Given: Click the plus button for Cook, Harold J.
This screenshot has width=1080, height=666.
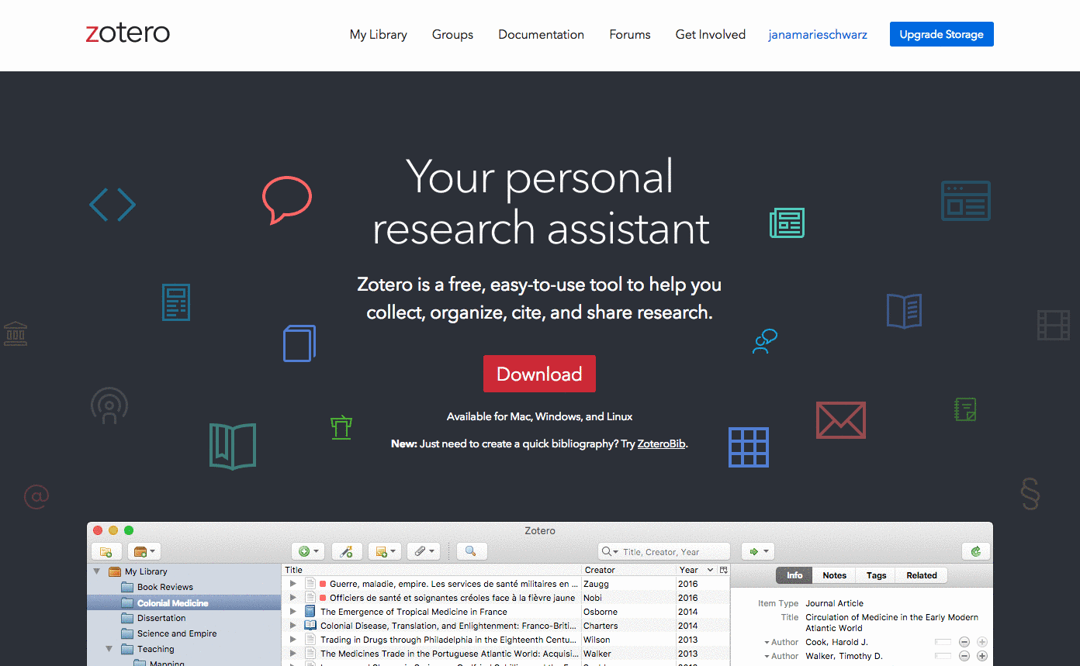Looking at the screenshot, I should click(x=982, y=642).
